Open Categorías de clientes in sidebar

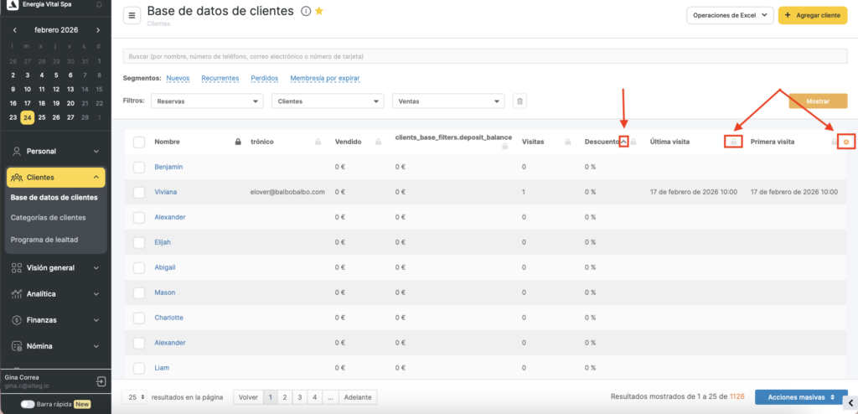pyautogui.click(x=48, y=218)
